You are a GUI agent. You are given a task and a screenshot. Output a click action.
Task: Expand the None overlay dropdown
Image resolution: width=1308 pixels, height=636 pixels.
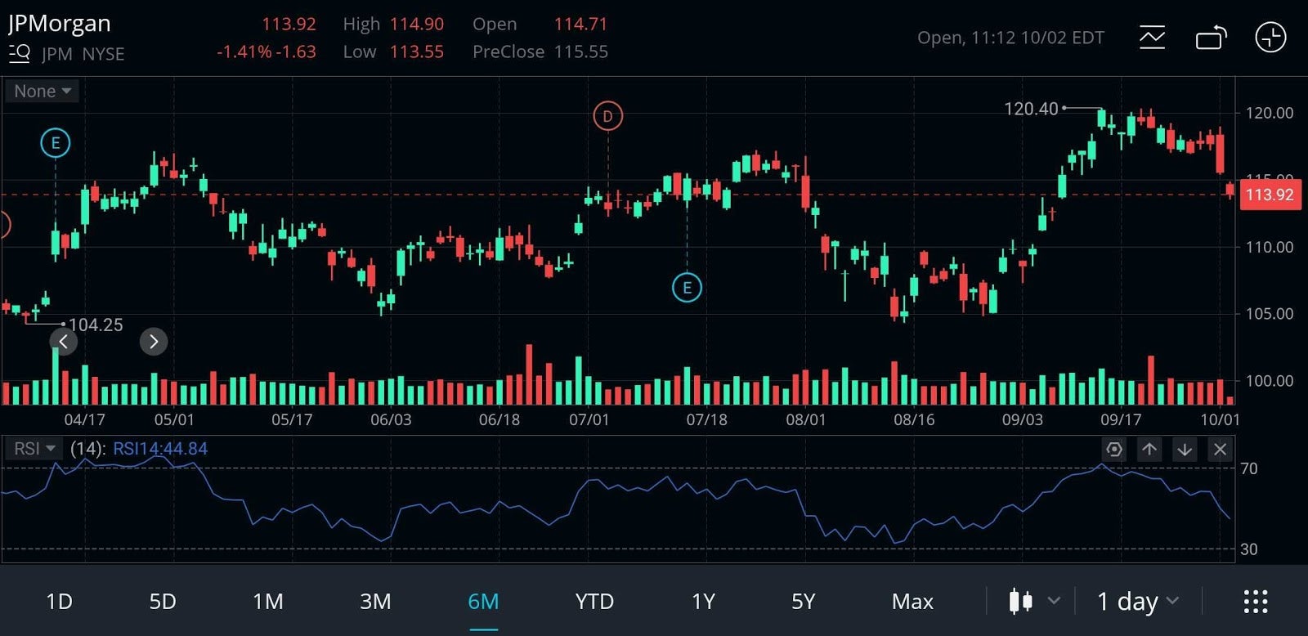click(x=43, y=91)
